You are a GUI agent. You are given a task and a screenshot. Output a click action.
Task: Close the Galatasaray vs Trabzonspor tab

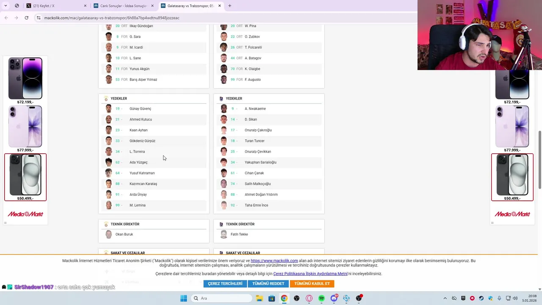coord(220,6)
